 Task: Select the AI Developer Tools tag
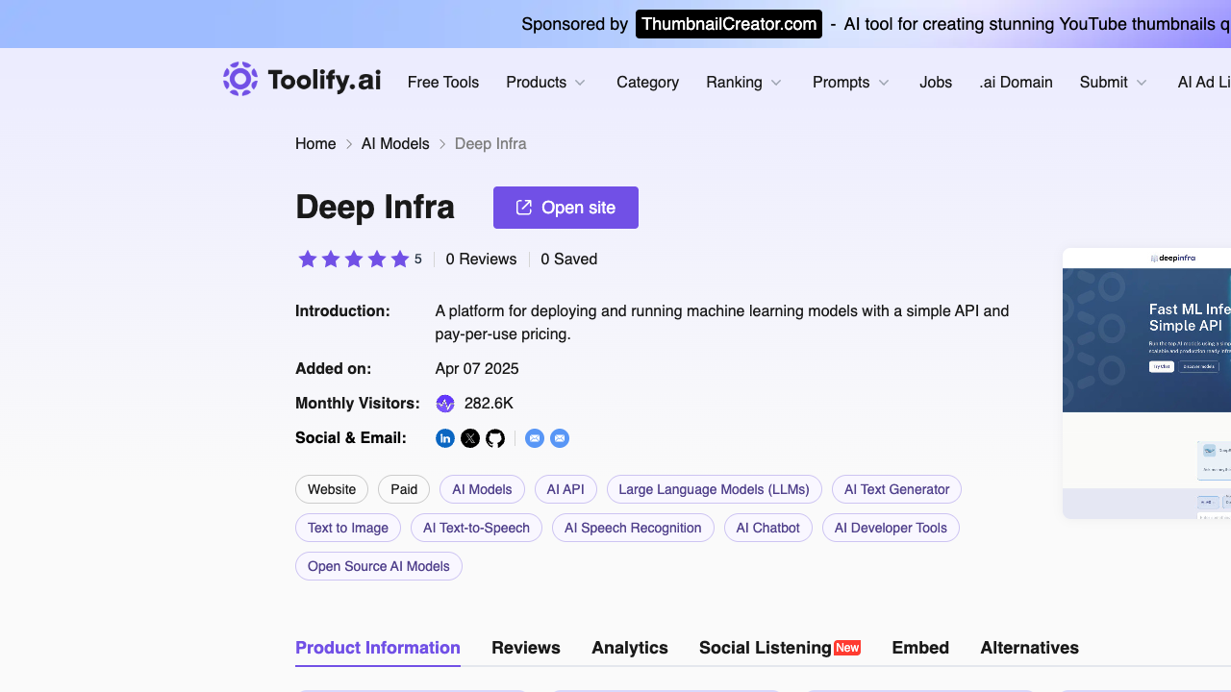click(x=891, y=528)
